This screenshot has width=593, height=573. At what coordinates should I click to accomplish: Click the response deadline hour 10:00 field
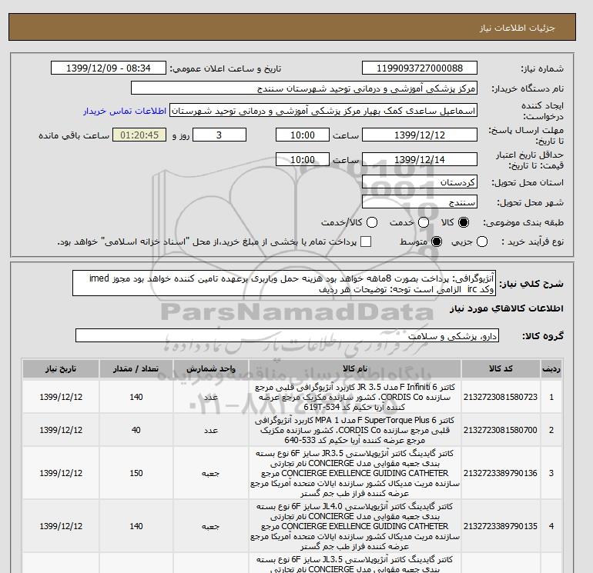point(303,135)
